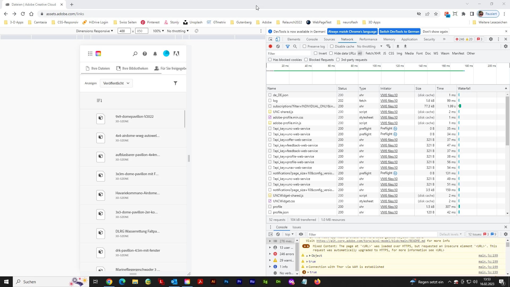Click the filter funnel beside Veröffentlicht
The width and height of the screenshot is (510, 287).
(175, 83)
